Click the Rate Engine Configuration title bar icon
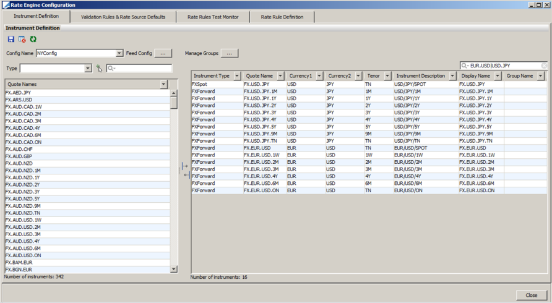The height and width of the screenshot is (303, 552). click(x=6, y=5)
